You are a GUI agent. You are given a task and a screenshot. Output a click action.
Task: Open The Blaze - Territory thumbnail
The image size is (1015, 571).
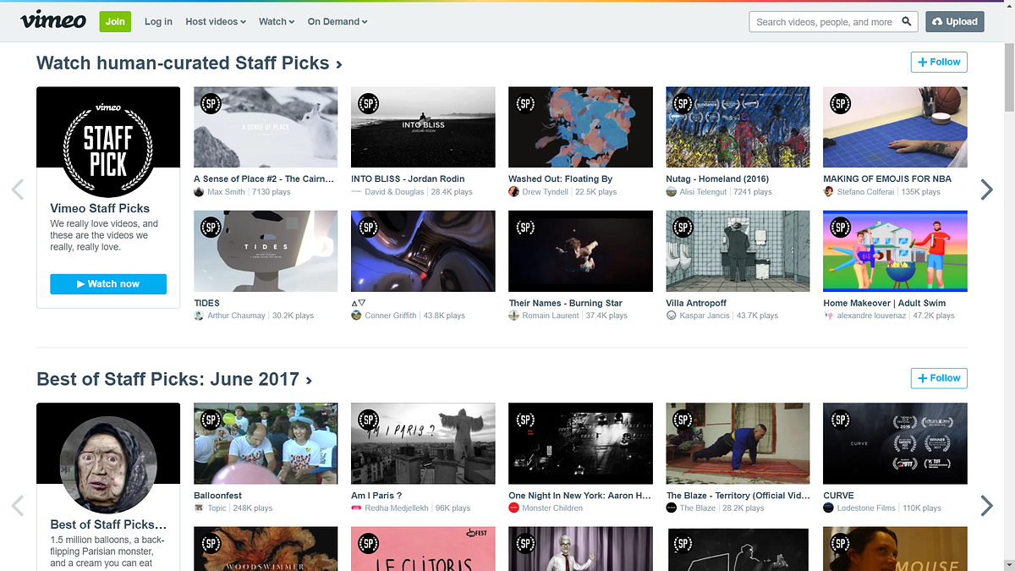[x=738, y=443]
